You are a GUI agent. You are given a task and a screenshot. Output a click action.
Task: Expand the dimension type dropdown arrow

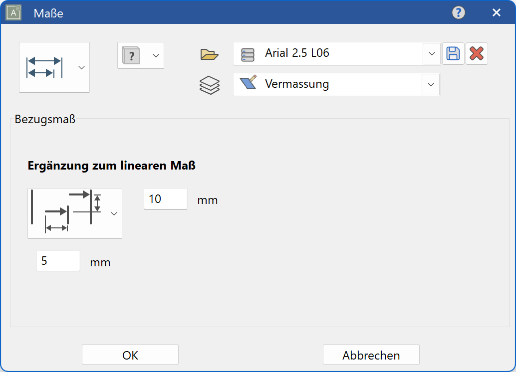coord(81,67)
